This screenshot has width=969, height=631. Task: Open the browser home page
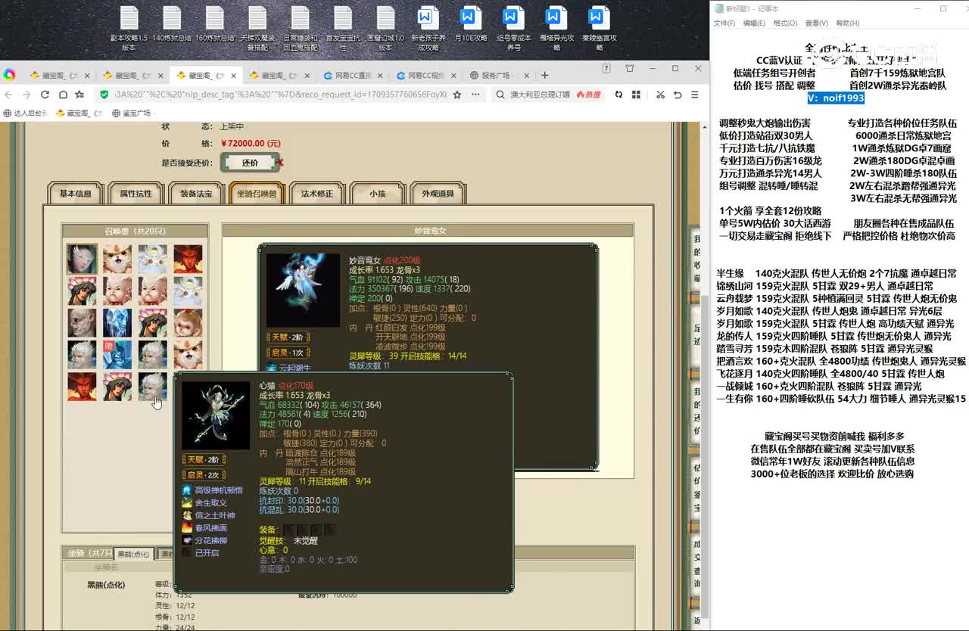(63, 95)
